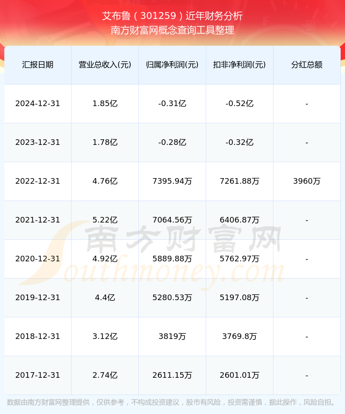The height and width of the screenshot is (414, 345).
Task: Select the value 7261.88万
Action: tap(239, 181)
